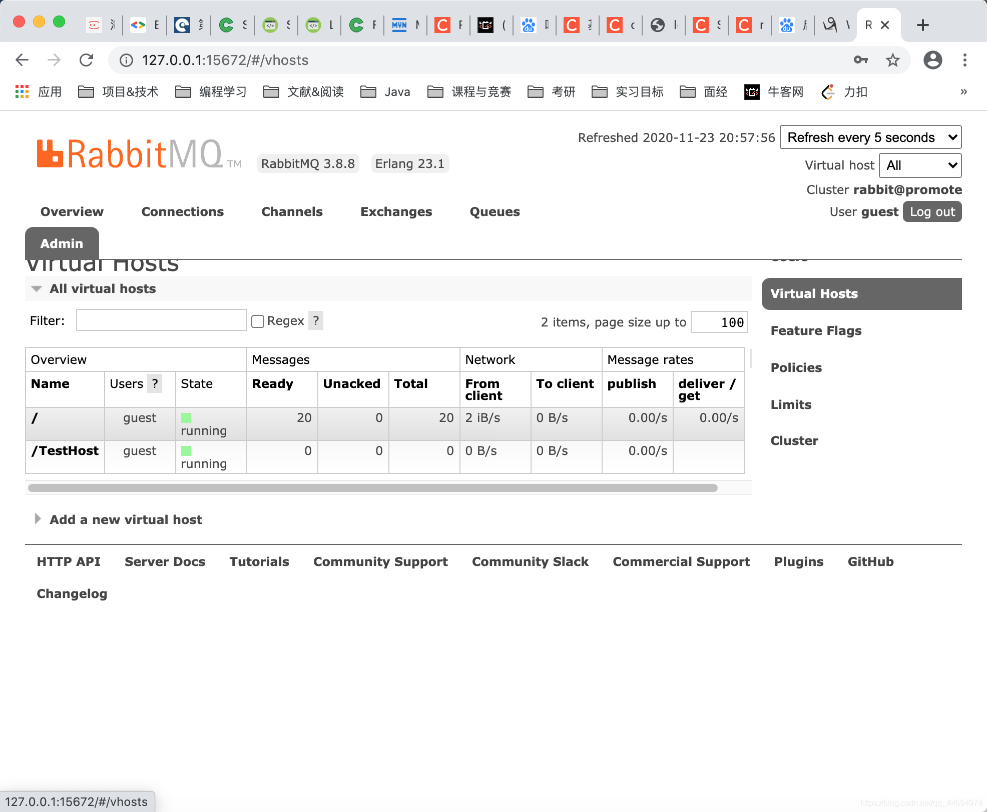Click the horizontal table scrollbar
The height and width of the screenshot is (812, 987).
click(x=373, y=488)
